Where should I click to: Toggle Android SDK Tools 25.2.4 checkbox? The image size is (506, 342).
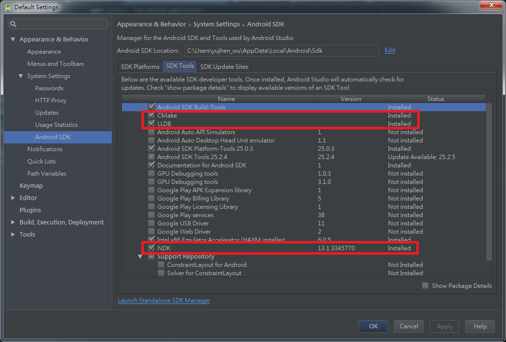(151, 157)
